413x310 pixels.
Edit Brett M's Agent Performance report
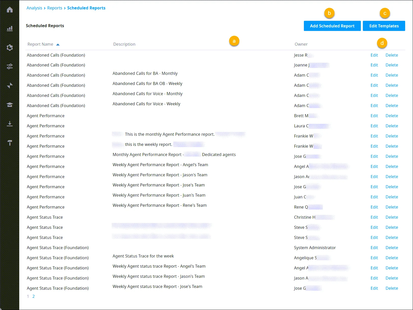pyautogui.click(x=374, y=116)
